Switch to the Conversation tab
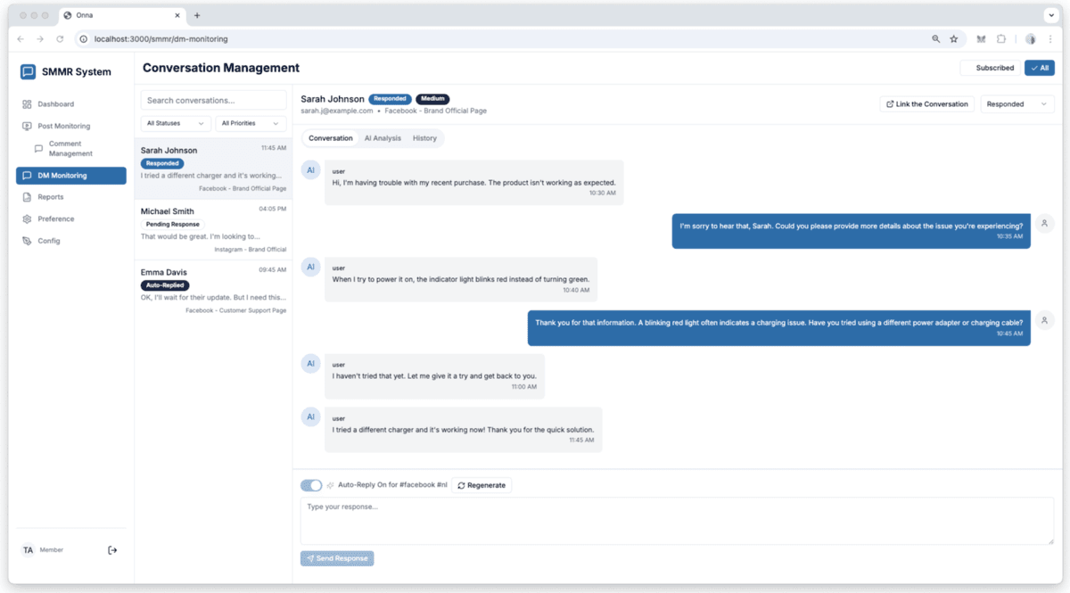Screen dimensions: 1070x593 [331, 138]
